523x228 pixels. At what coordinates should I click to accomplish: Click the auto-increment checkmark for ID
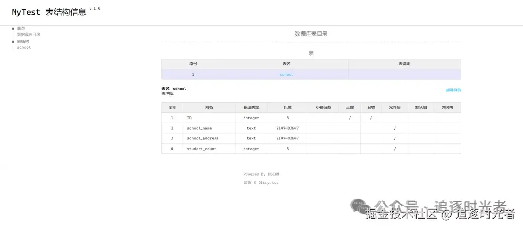click(371, 118)
